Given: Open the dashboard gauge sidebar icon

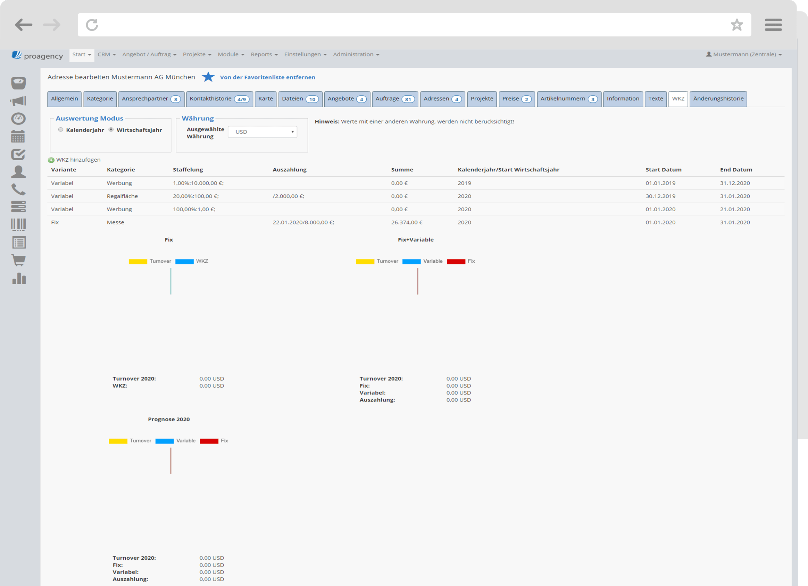Looking at the screenshot, I should (x=18, y=119).
